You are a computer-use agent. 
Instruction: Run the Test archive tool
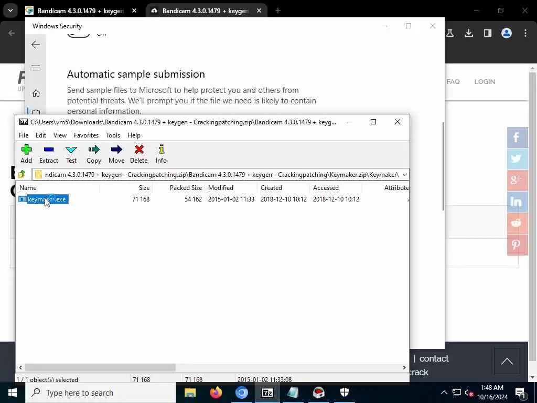point(71,154)
